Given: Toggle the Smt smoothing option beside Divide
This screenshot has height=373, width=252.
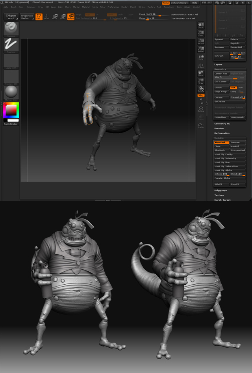Looking at the screenshot, I should [x=233, y=88].
